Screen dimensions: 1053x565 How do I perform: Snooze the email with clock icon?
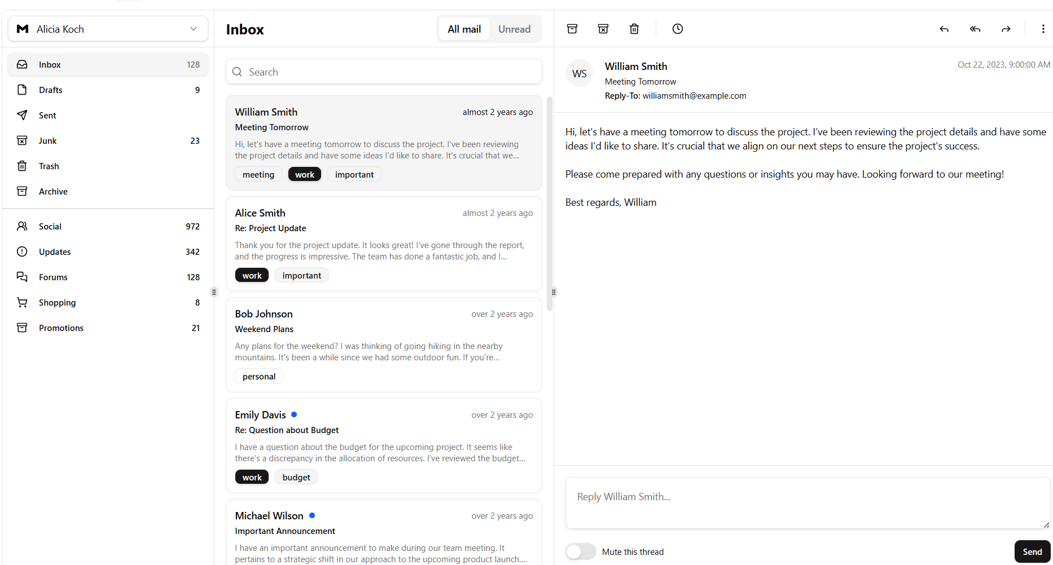coord(678,29)
